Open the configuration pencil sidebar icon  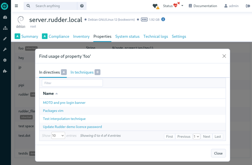5,39
